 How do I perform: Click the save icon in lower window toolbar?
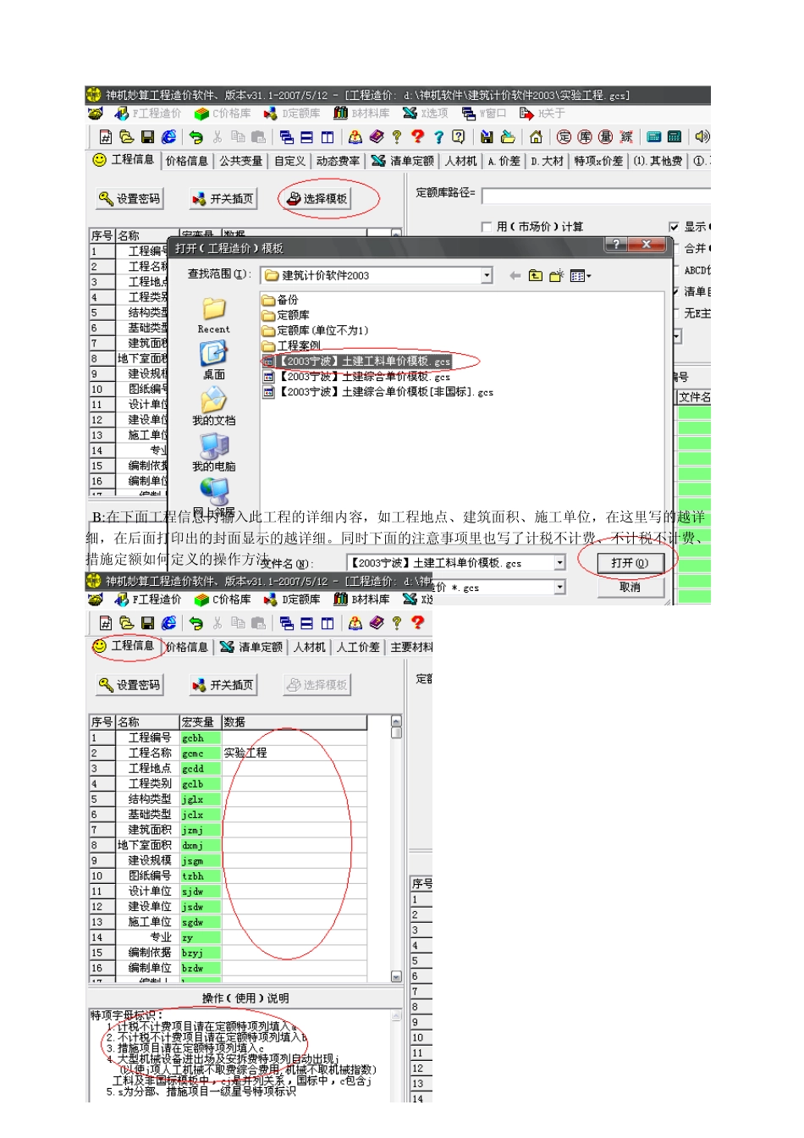click(x=147, y=623)
